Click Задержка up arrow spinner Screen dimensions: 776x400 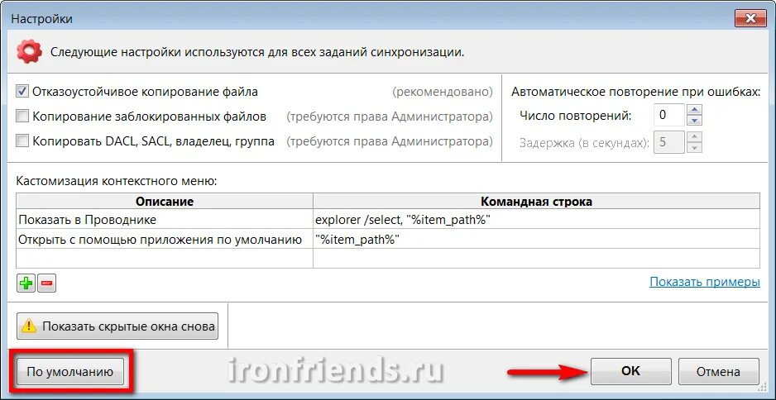695,137
